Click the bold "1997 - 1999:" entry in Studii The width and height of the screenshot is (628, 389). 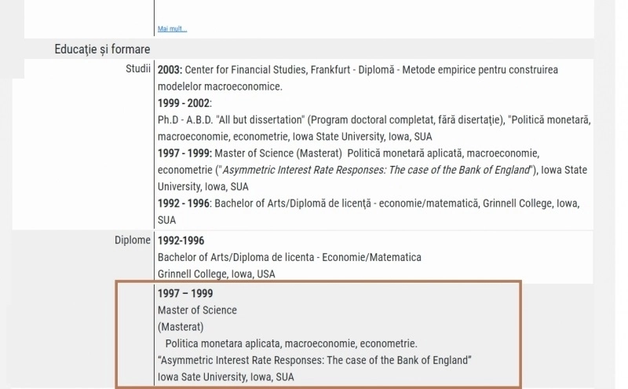pyautogui.click(x=184, y=153)
